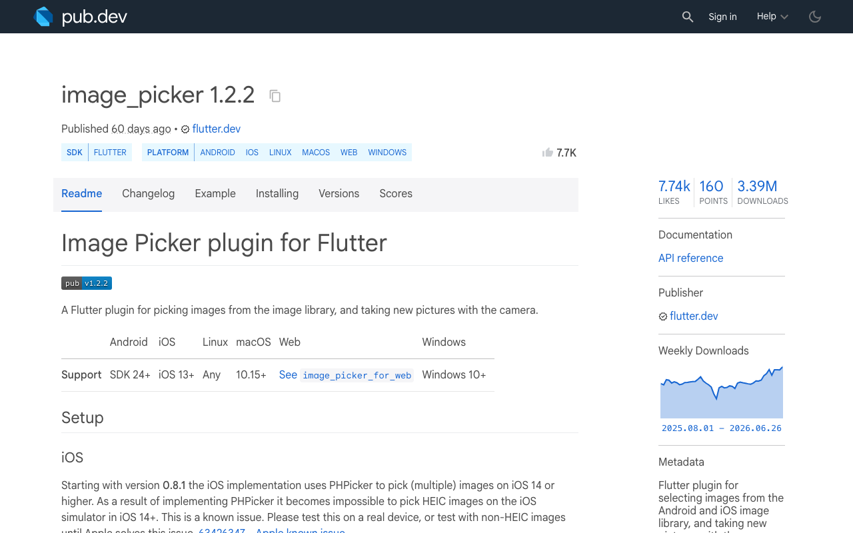Open the image_picker_for_web link
Screen dimensions: 853x533
[357, 375]
